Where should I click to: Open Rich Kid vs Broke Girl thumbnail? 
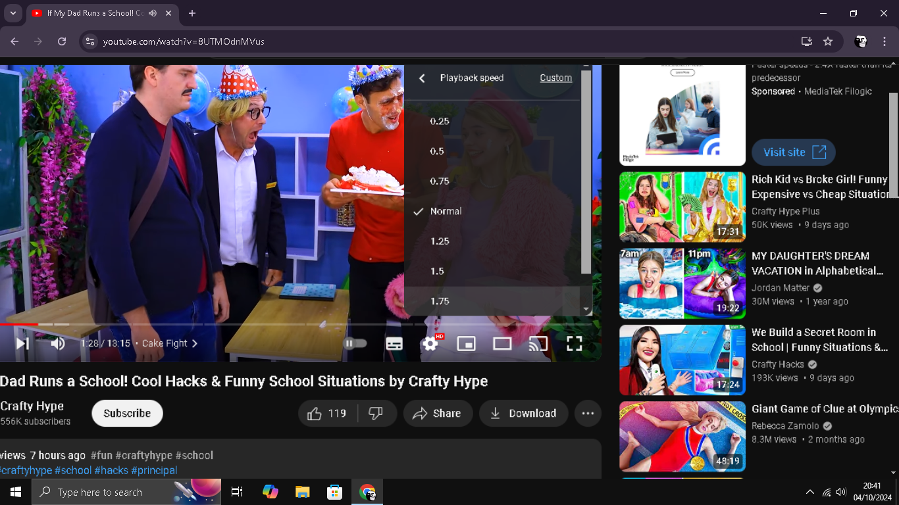pyautogui.click(x=682, y=207)
